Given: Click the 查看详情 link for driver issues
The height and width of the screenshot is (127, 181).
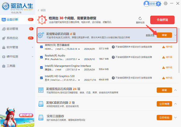Looking at the screenshot, I should pyautogui.click(x=150, y=35).
